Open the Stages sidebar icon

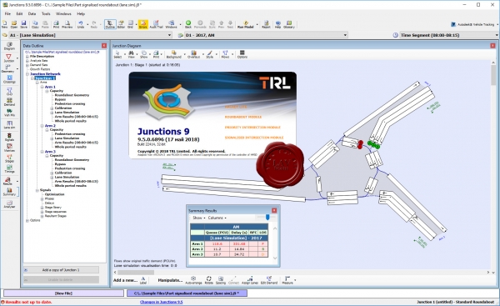(x=9, y=158)
